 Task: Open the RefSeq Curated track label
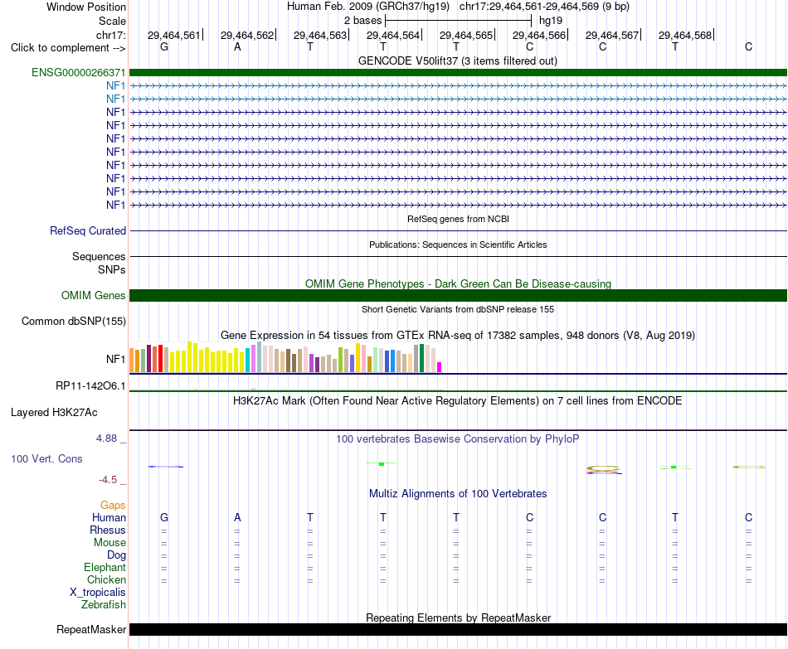point(87,230)
